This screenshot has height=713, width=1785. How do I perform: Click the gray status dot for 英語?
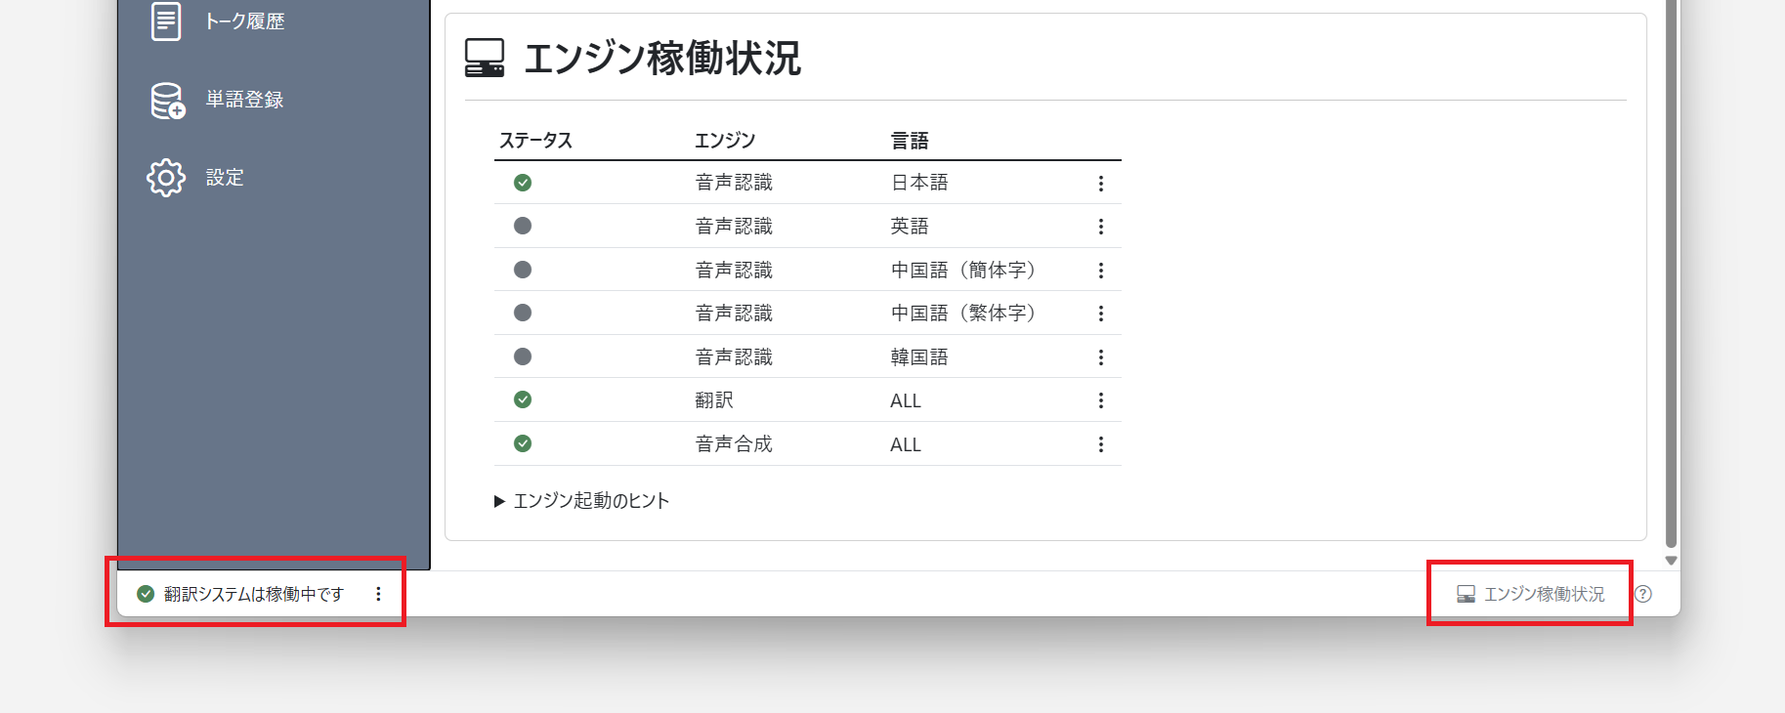[523, 226]
